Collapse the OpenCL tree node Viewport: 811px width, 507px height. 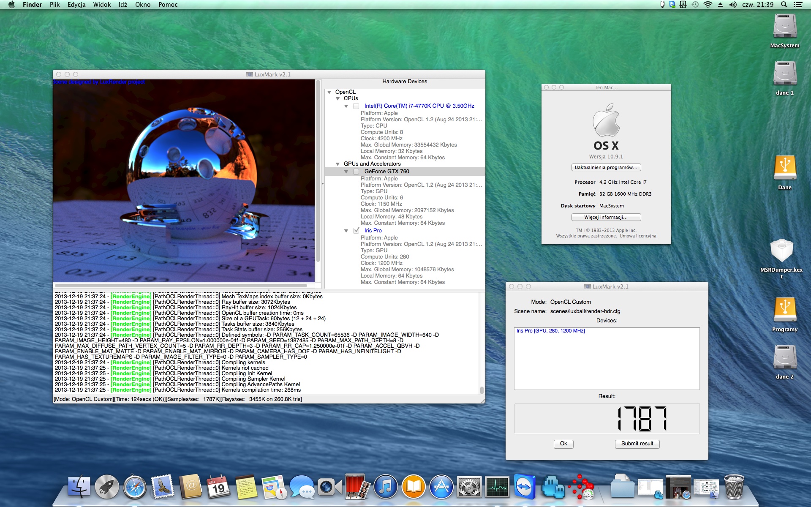click(x=329, y=92)
